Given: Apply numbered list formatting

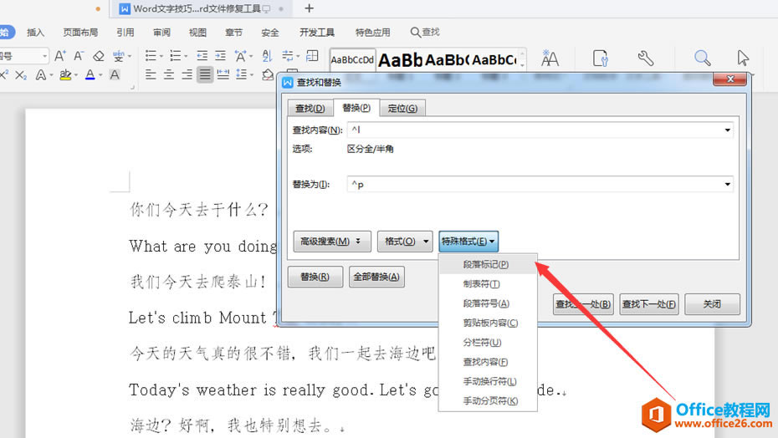Looking at the screenshot, I should click(175, 55).
